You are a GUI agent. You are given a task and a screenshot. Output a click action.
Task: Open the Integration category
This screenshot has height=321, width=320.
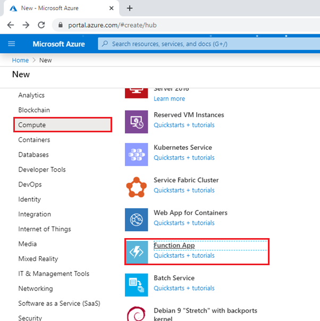(35, 214)
